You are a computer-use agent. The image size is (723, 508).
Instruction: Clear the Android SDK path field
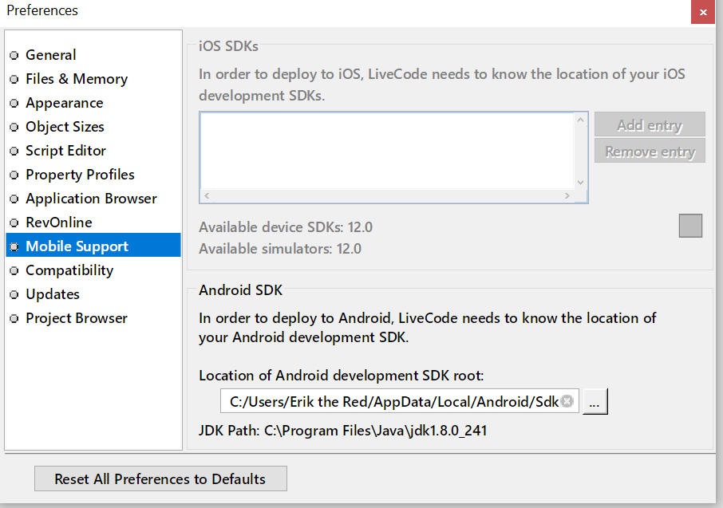coord(567,401)
